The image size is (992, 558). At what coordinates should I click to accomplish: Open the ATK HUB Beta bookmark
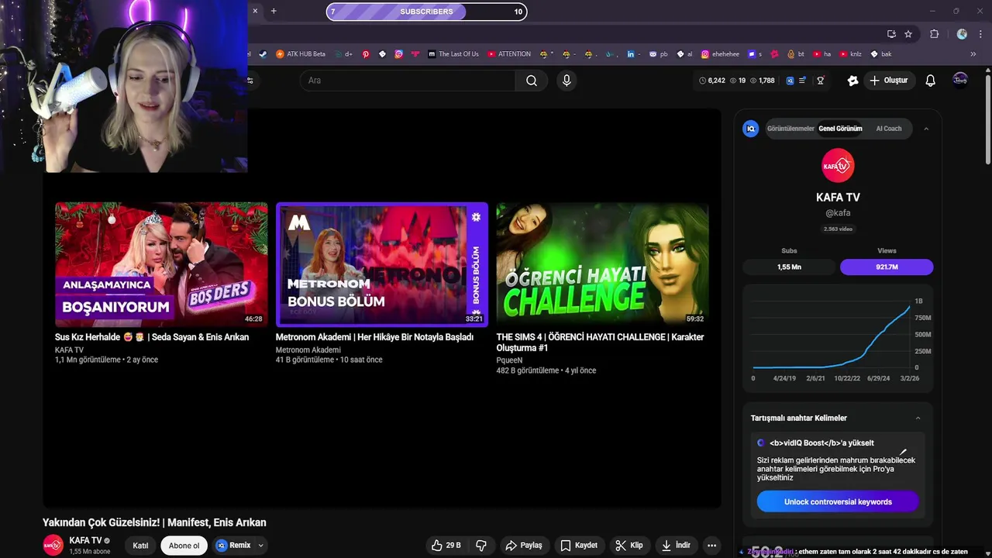[x=301, y=54]
